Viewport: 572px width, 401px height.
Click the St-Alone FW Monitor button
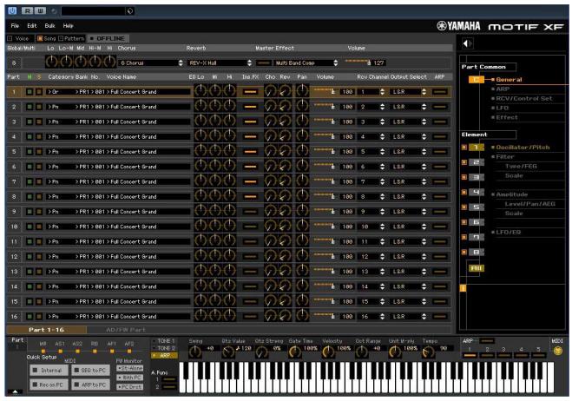130,368
